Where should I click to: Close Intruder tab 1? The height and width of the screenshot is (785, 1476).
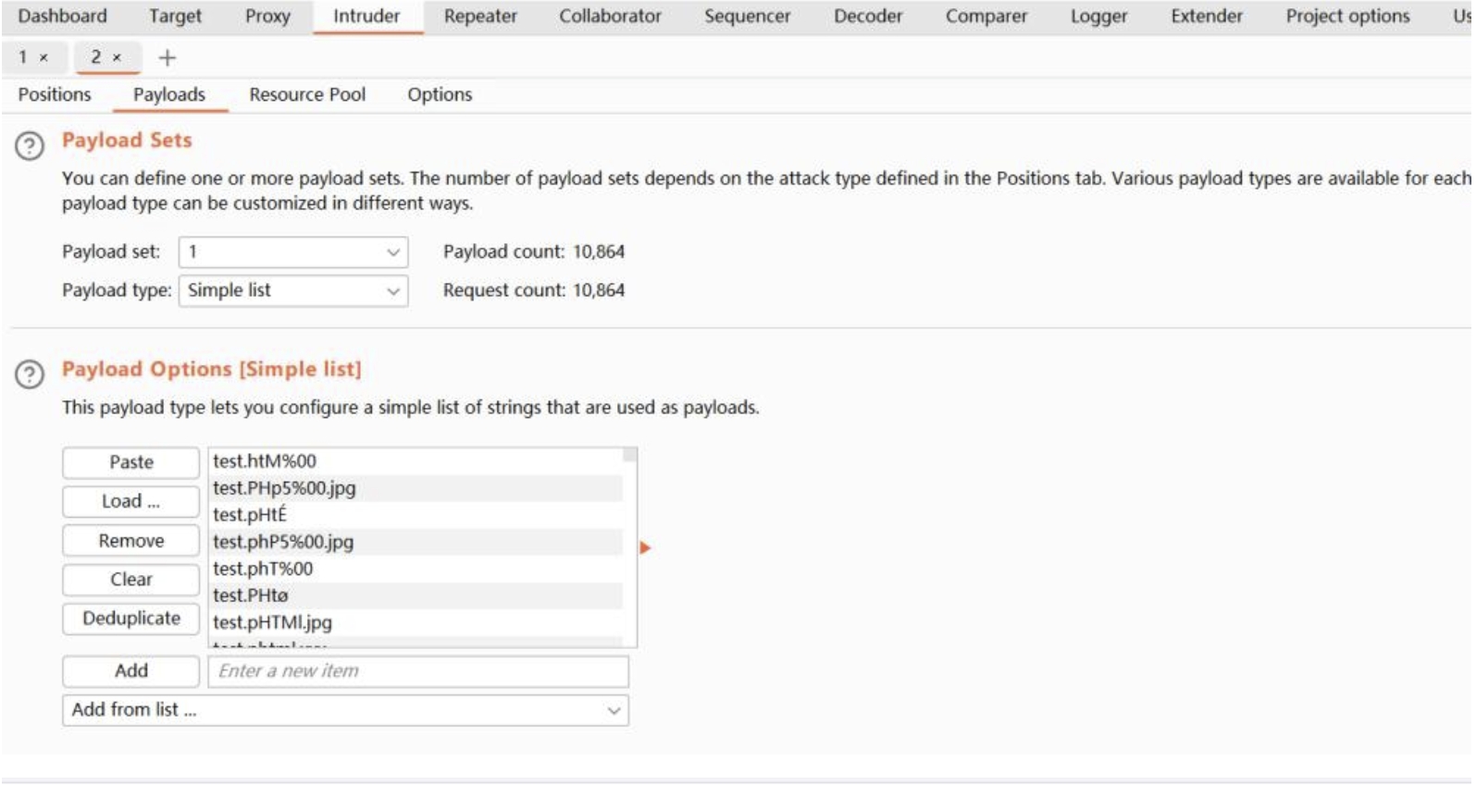pyautogui.click(x=43, y=57)
